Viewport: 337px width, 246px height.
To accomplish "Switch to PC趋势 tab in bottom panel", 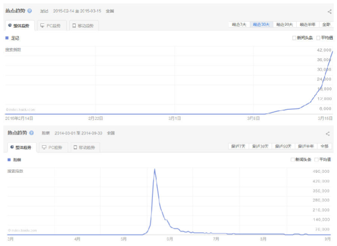I will [52, 148].
